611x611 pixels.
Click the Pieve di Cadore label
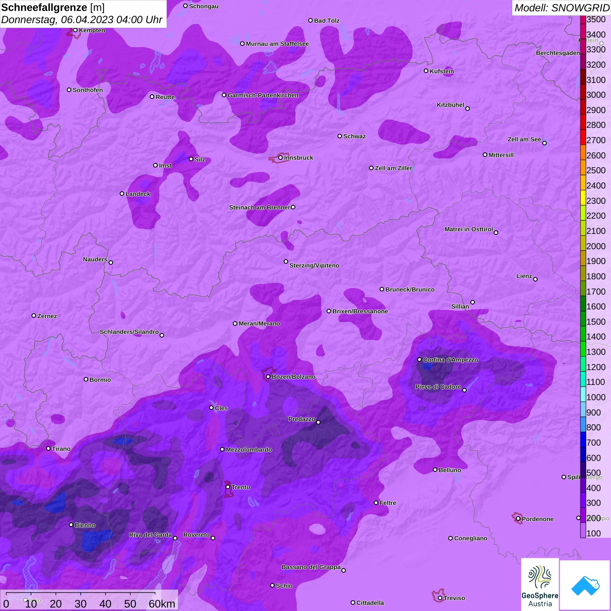pyautogui.click(x=438, y=387)
